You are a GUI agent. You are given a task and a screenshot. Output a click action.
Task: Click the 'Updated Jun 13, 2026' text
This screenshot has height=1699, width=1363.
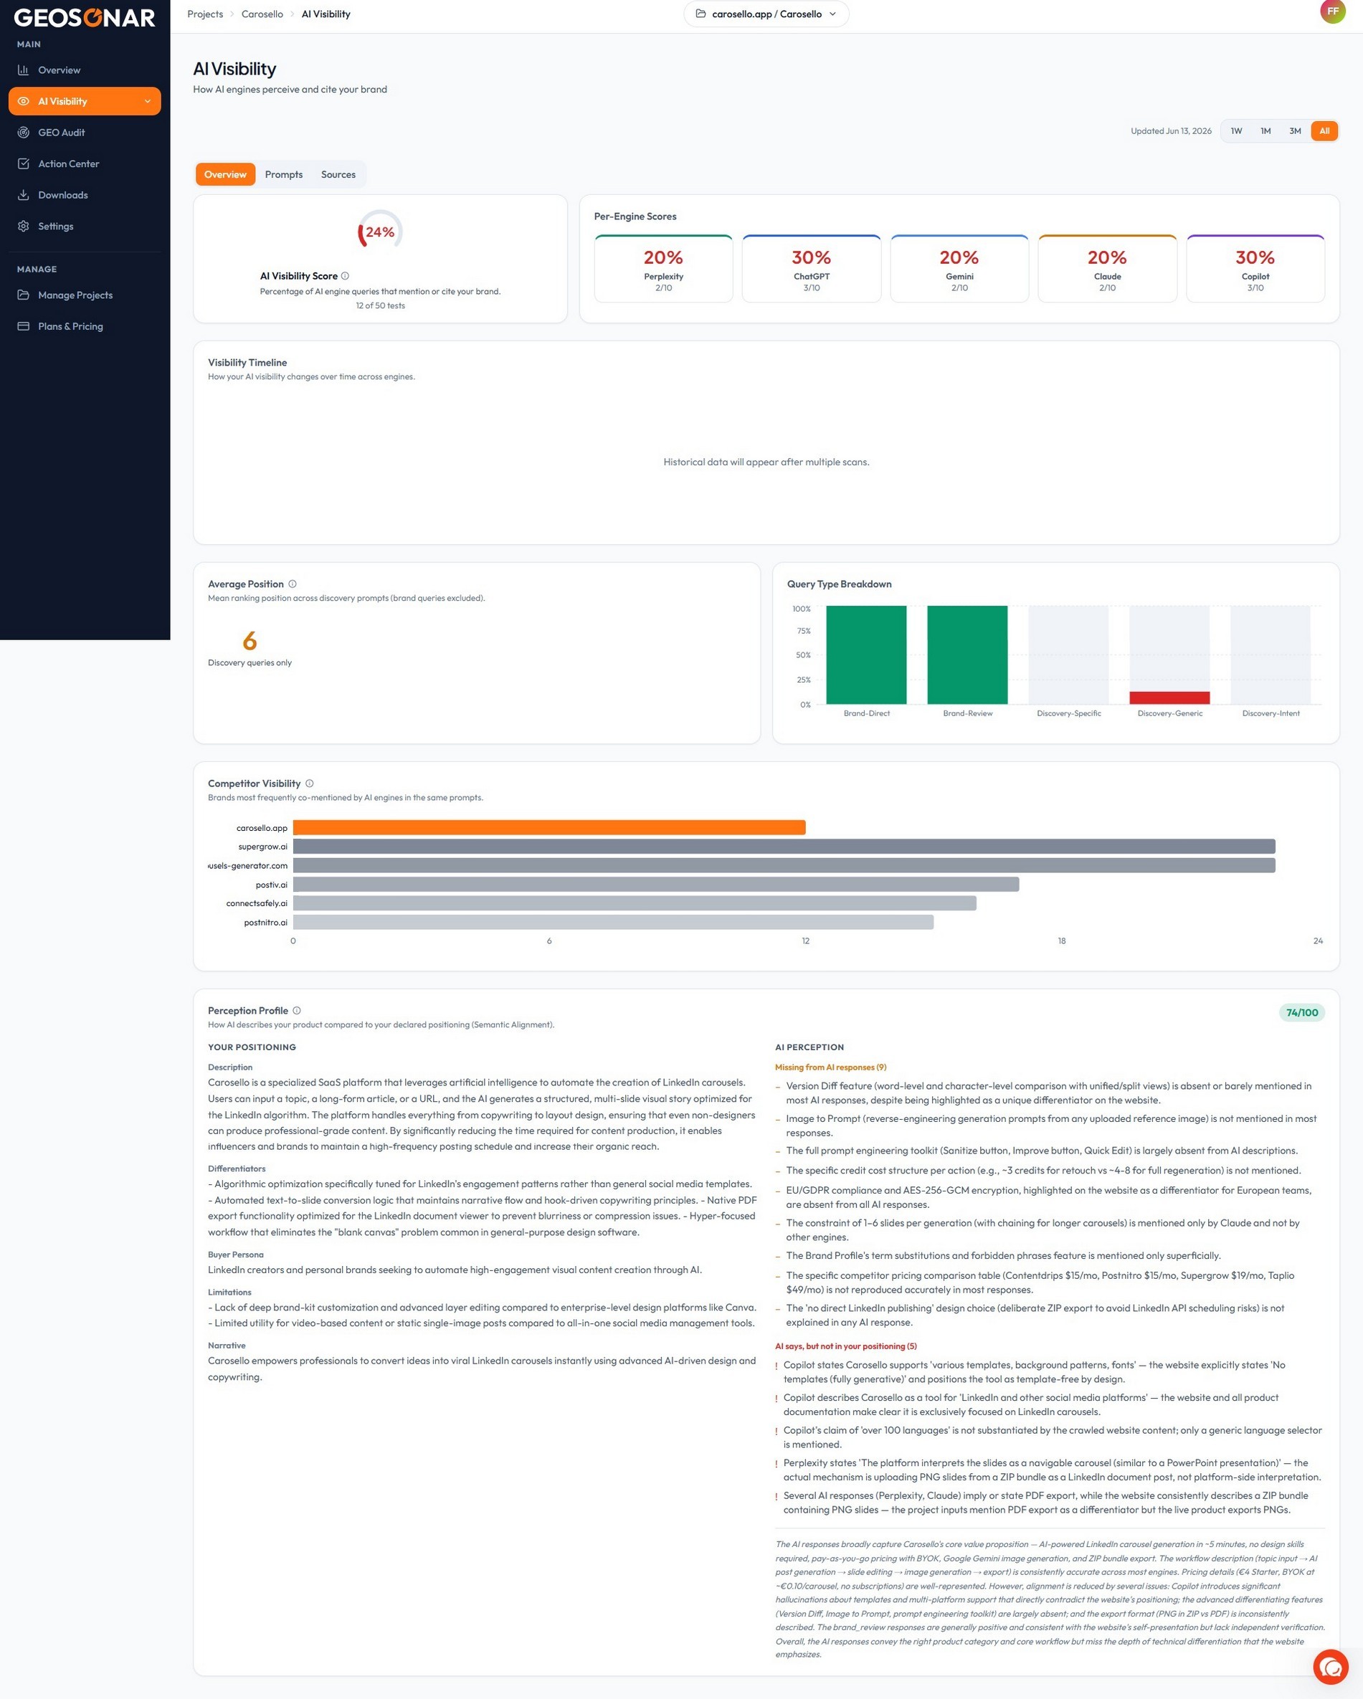[x=1171, y=130]
